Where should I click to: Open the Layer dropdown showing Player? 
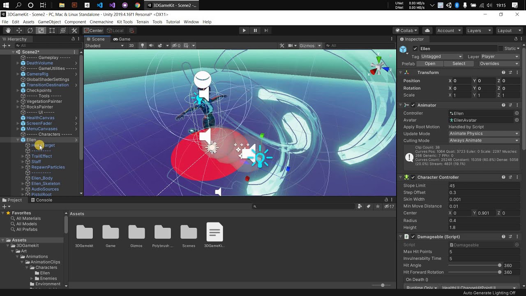[500, 56]
